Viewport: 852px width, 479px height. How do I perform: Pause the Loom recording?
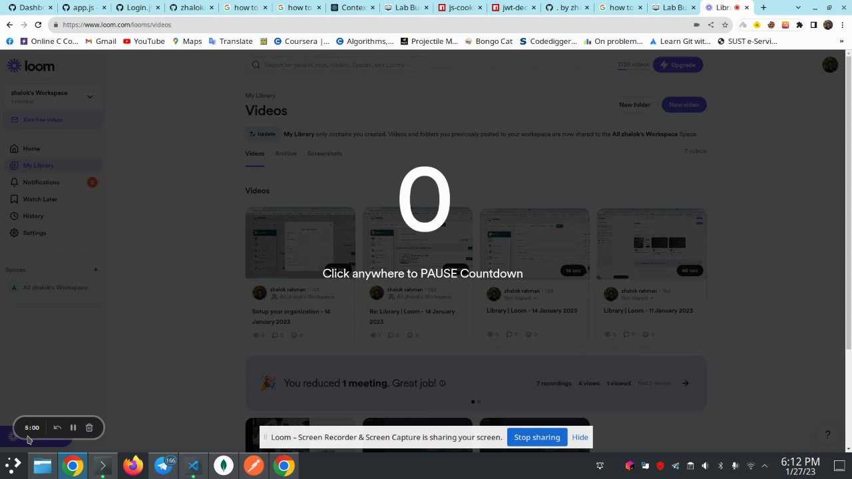tap(73, 428)
